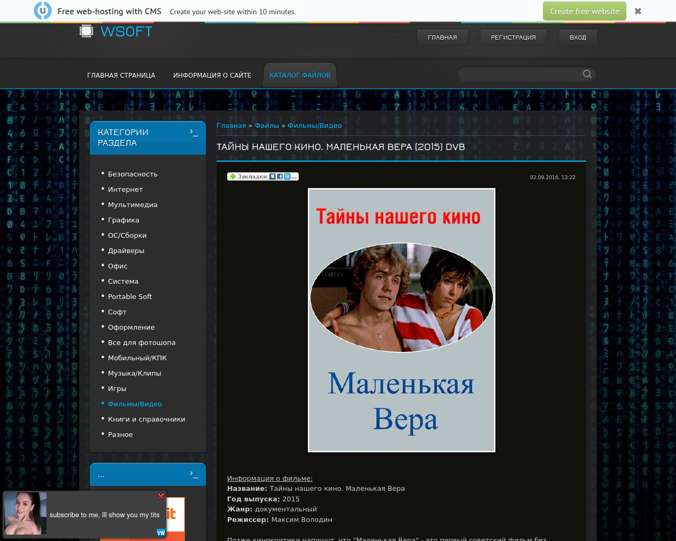This screenshot has height=541, width=676.
Task: Open the Безопасность category
Action: click(133, 174)
